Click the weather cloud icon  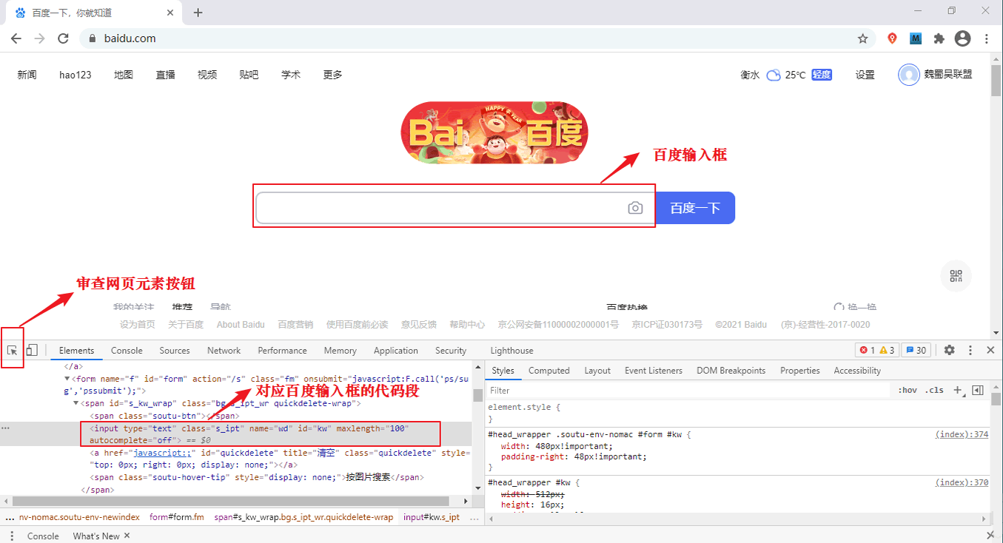(x=774, y=75)
